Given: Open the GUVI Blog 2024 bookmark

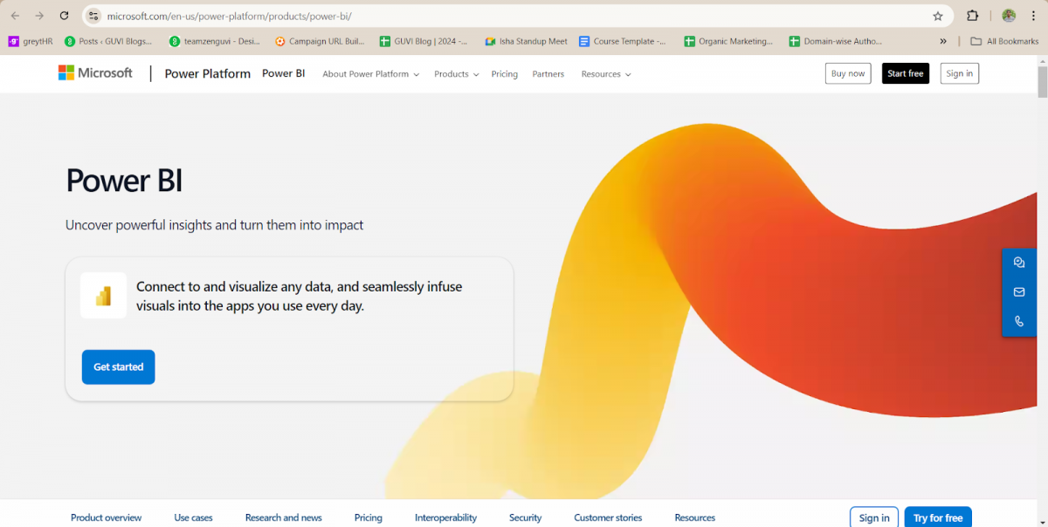Looking at the screenshot, I should [x=424, y=41].
